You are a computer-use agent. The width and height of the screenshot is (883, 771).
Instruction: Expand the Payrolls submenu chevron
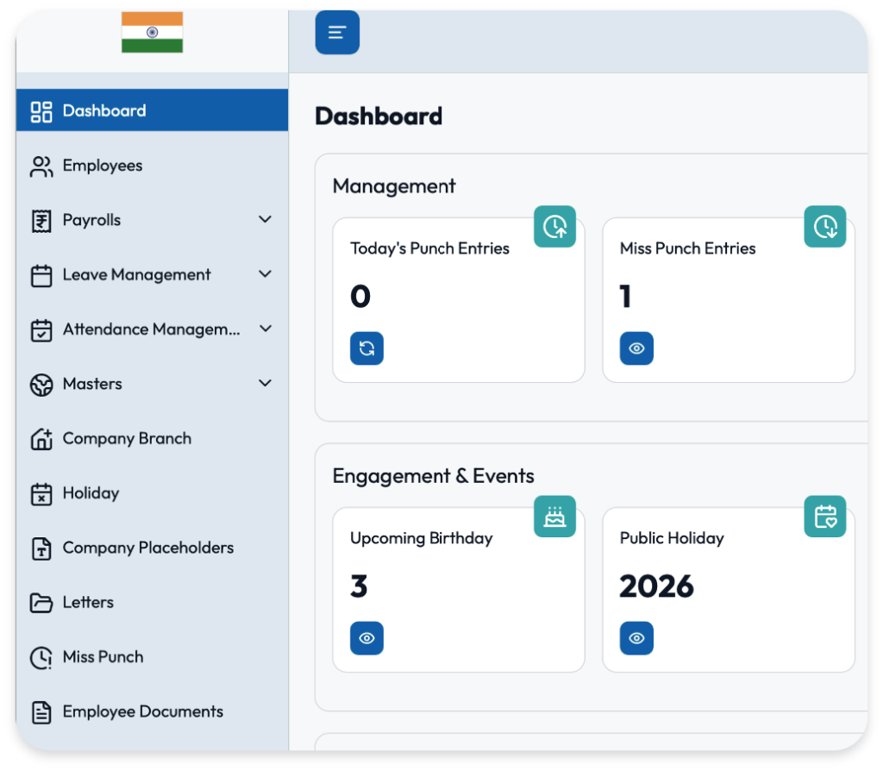click(265, 220)
